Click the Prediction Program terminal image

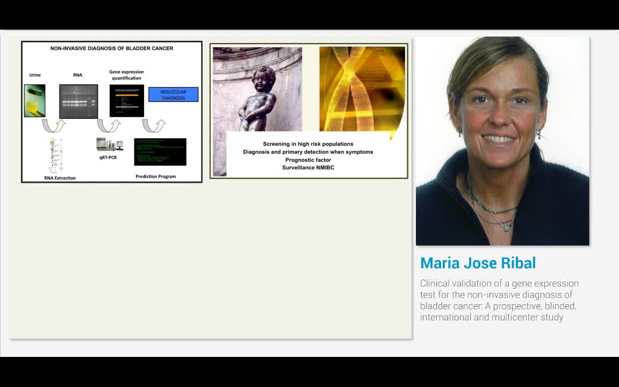click(160, 152)
